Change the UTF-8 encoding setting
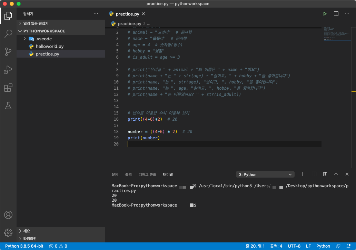 [294, 246]
